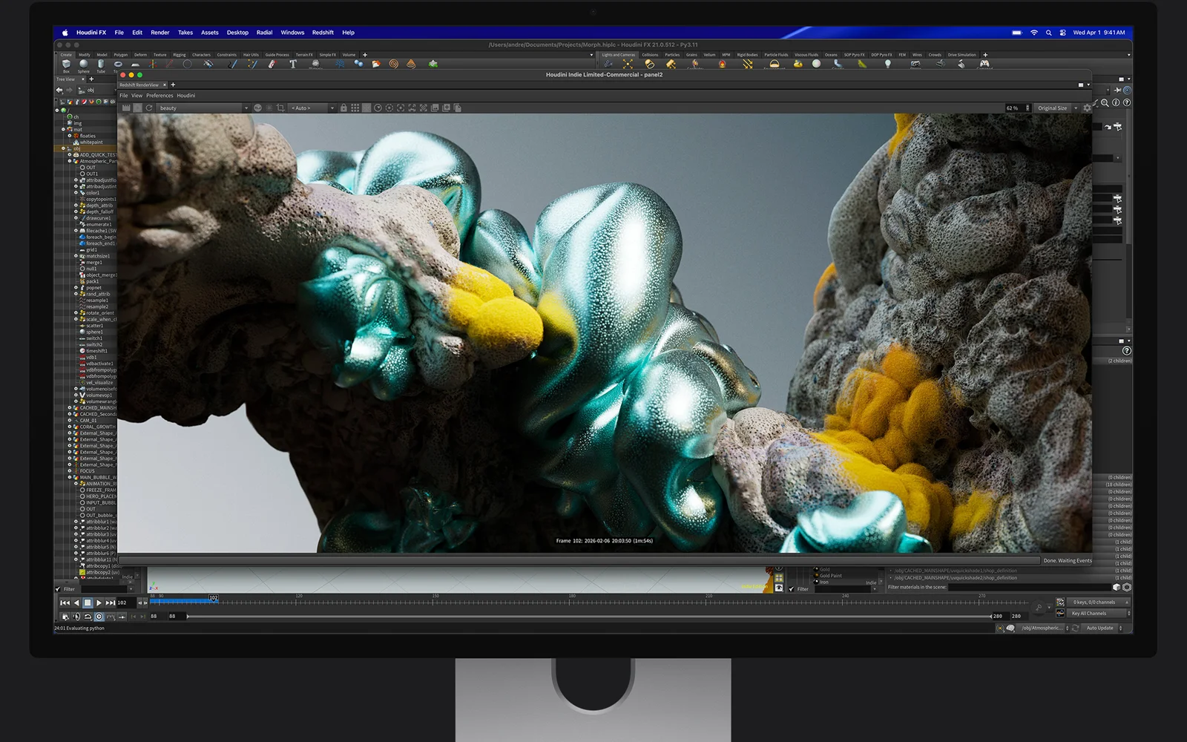Click the Box shelf tool icon

pos(66,65)
